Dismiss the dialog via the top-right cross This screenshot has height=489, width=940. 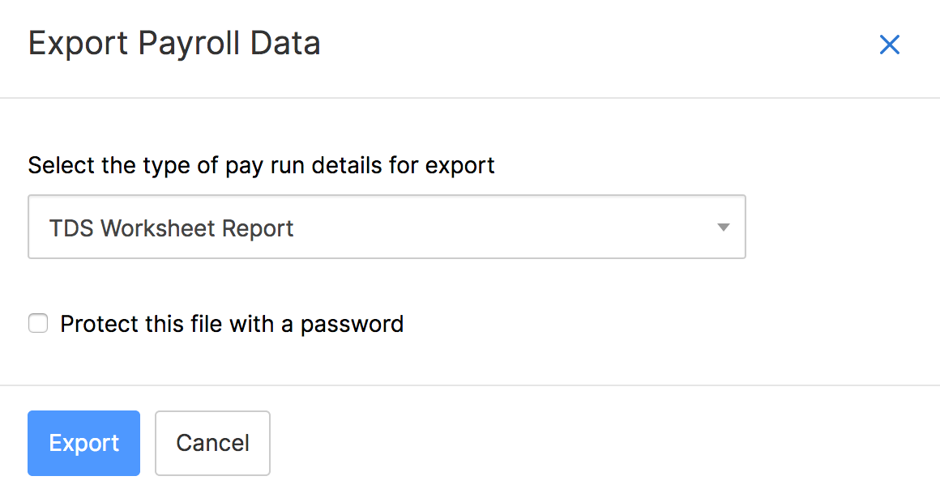[x=890, y=45]
